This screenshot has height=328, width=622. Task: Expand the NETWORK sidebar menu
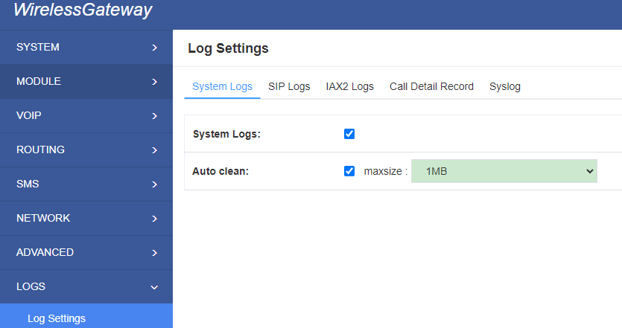86,218
